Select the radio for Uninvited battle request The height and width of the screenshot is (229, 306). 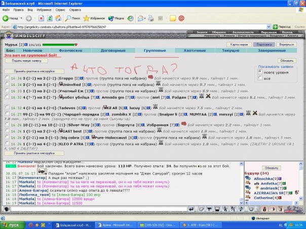[7, 84]
